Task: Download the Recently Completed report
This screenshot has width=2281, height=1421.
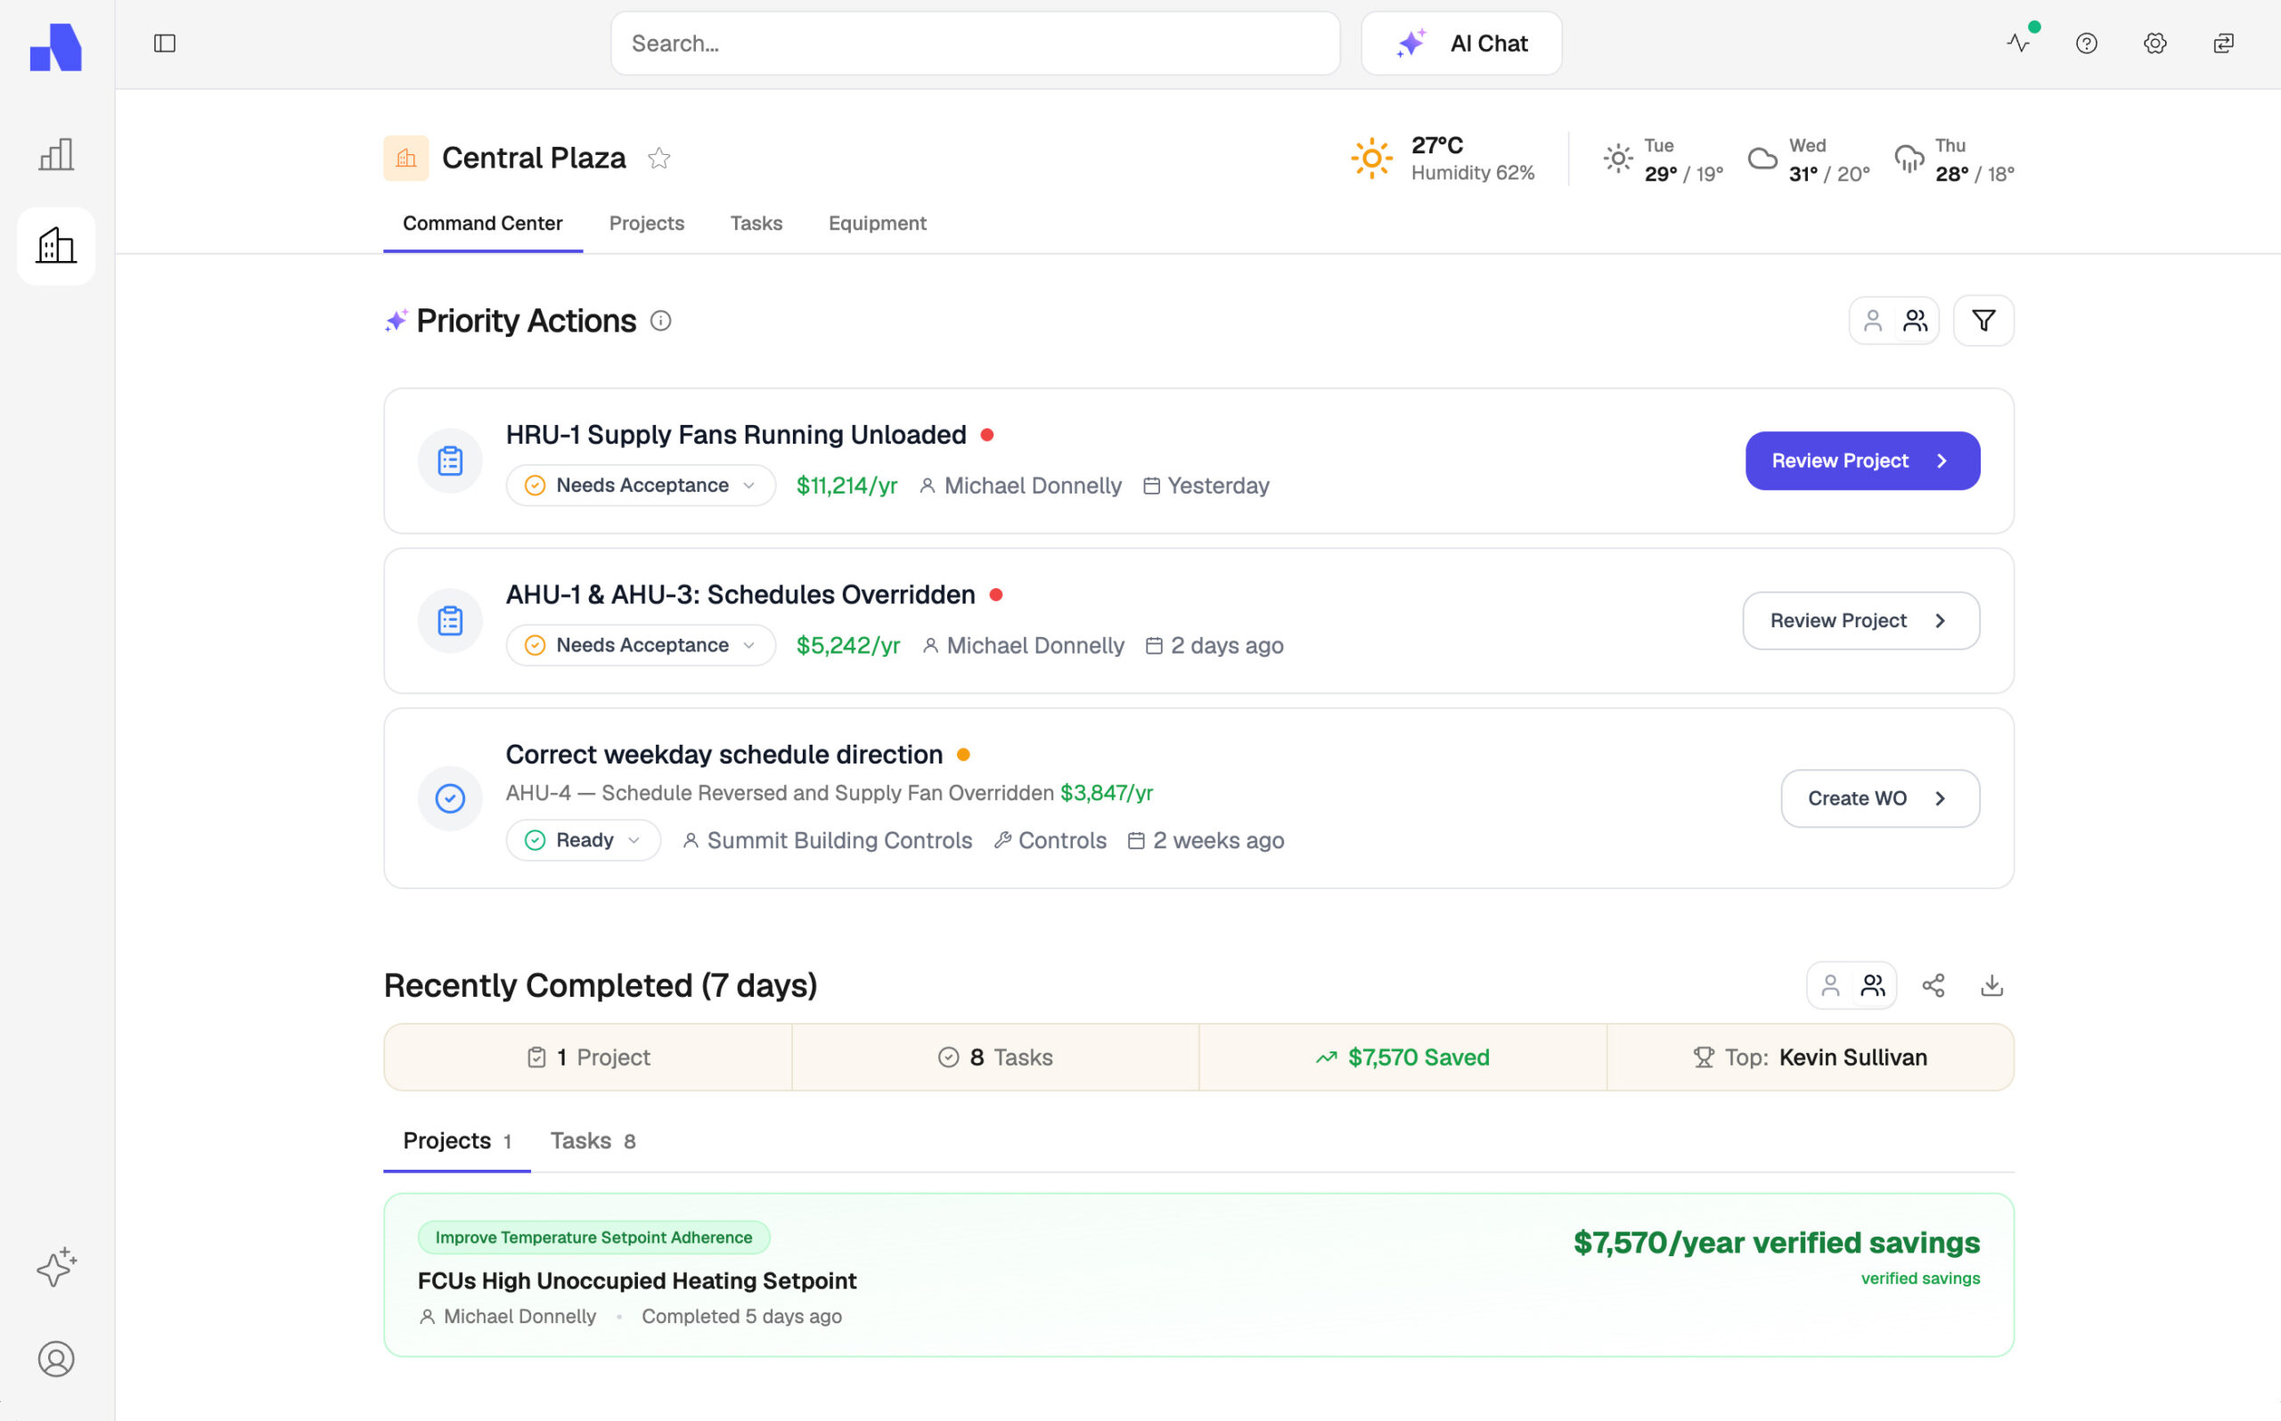Action: click(x=1991, y=985)
